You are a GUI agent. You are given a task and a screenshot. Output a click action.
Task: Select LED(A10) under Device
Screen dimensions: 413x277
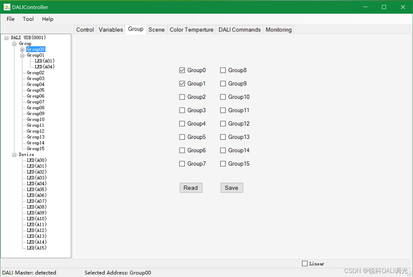37,219
